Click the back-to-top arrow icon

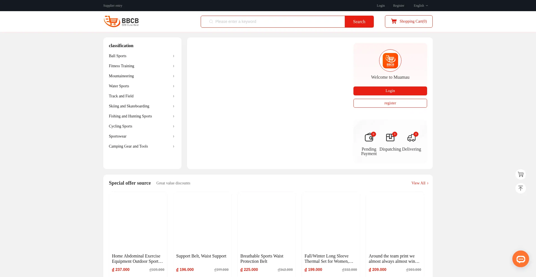tap(520, 188)
